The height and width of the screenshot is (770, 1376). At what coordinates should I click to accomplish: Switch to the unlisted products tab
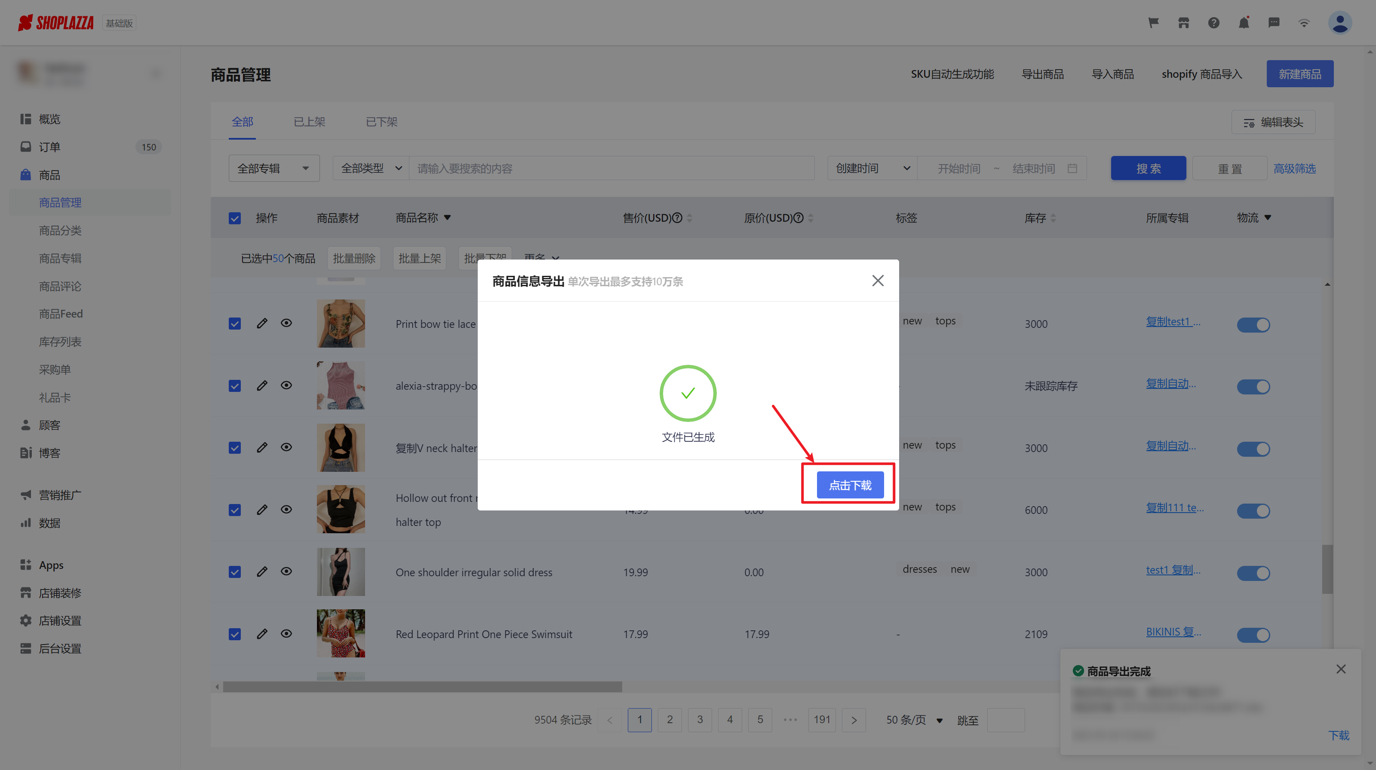(x=381, y=122)
